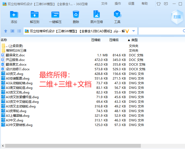The width and height of the screenshot is (185, 149).
Task: Select file 翻译原文.docx
Action: coord(16,65)
